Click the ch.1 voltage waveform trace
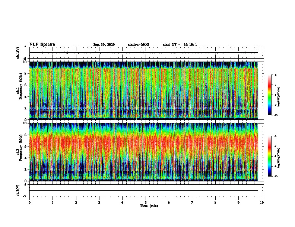Viewport: 295px width, 227px height. pyautogui.click(x=144, y=53)
